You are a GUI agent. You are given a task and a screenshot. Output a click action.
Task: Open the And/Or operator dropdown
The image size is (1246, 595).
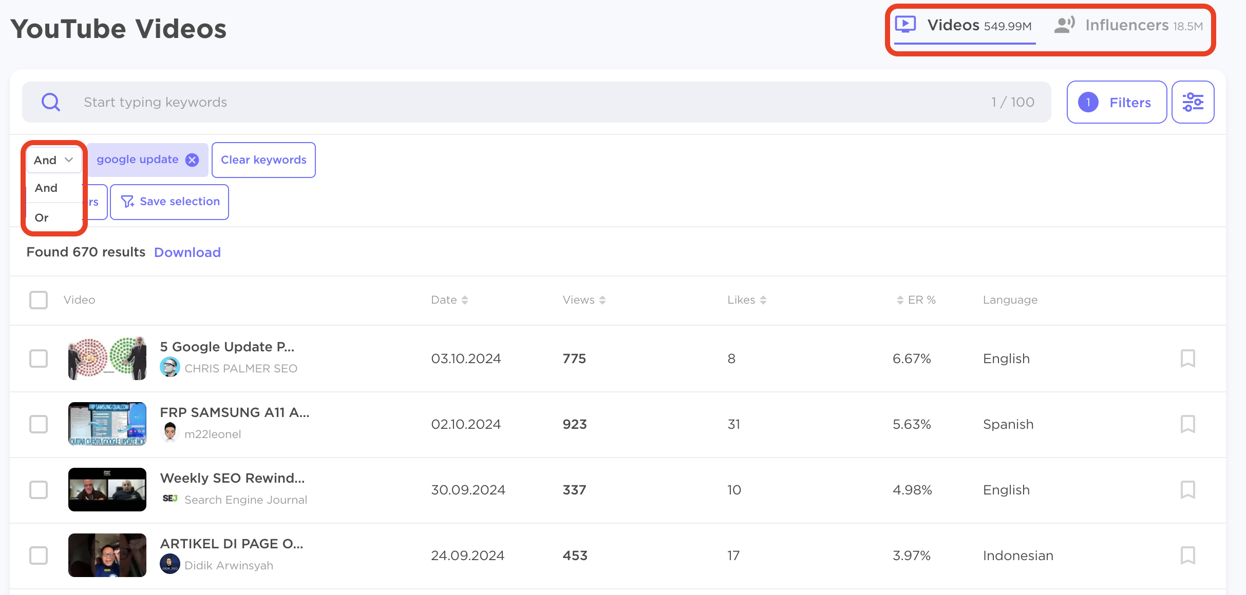click(53, 160)
